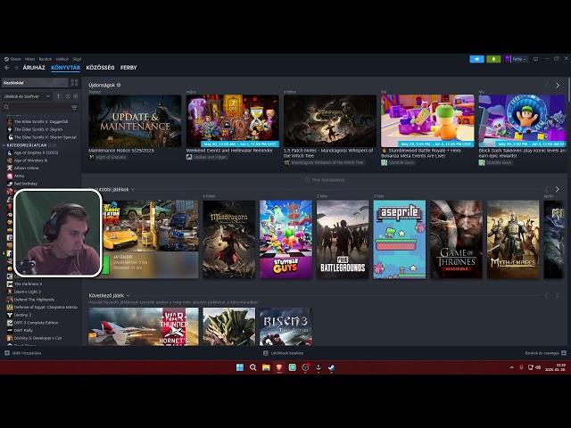
Task: Select PUBG Battlegrounds cover
Action: point(343,240)
